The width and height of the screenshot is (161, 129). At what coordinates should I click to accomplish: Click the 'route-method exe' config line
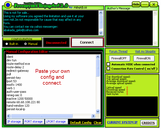coord(18,64)
